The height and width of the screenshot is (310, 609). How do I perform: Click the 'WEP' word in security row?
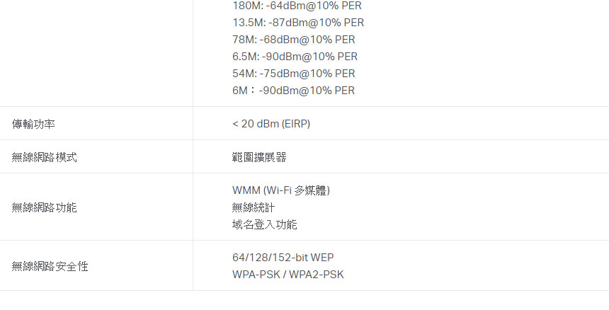[x=322, y=258]
